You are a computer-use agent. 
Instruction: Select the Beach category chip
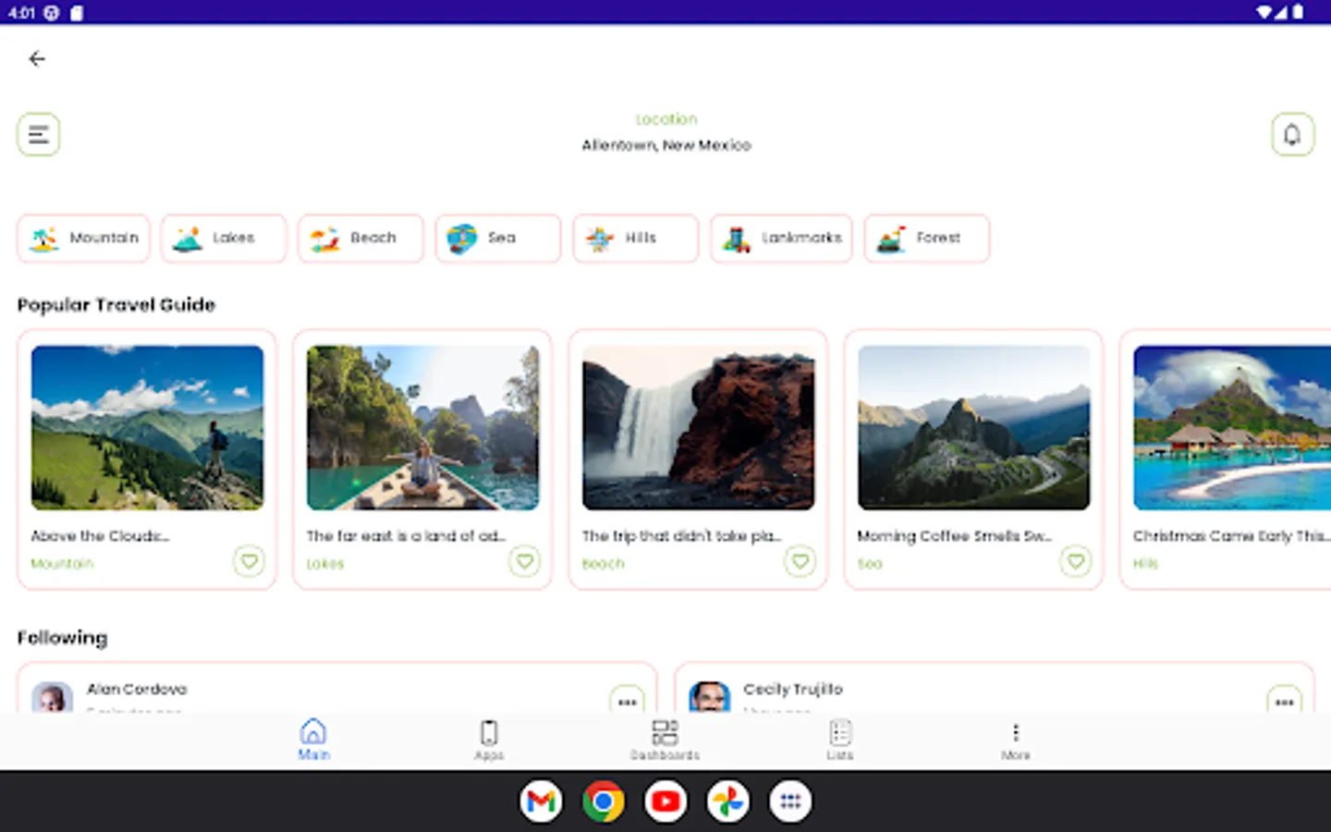360,239
